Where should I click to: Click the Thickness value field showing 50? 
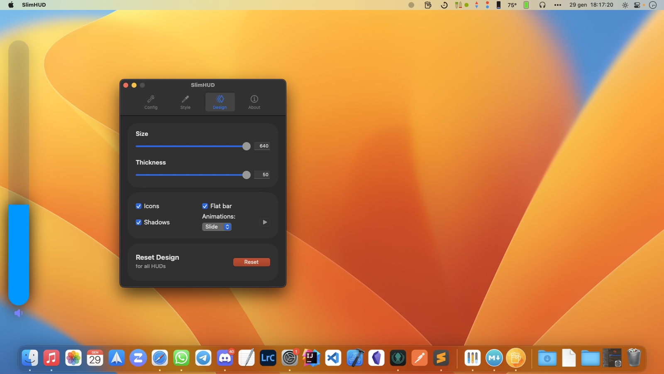click(262, 175)
